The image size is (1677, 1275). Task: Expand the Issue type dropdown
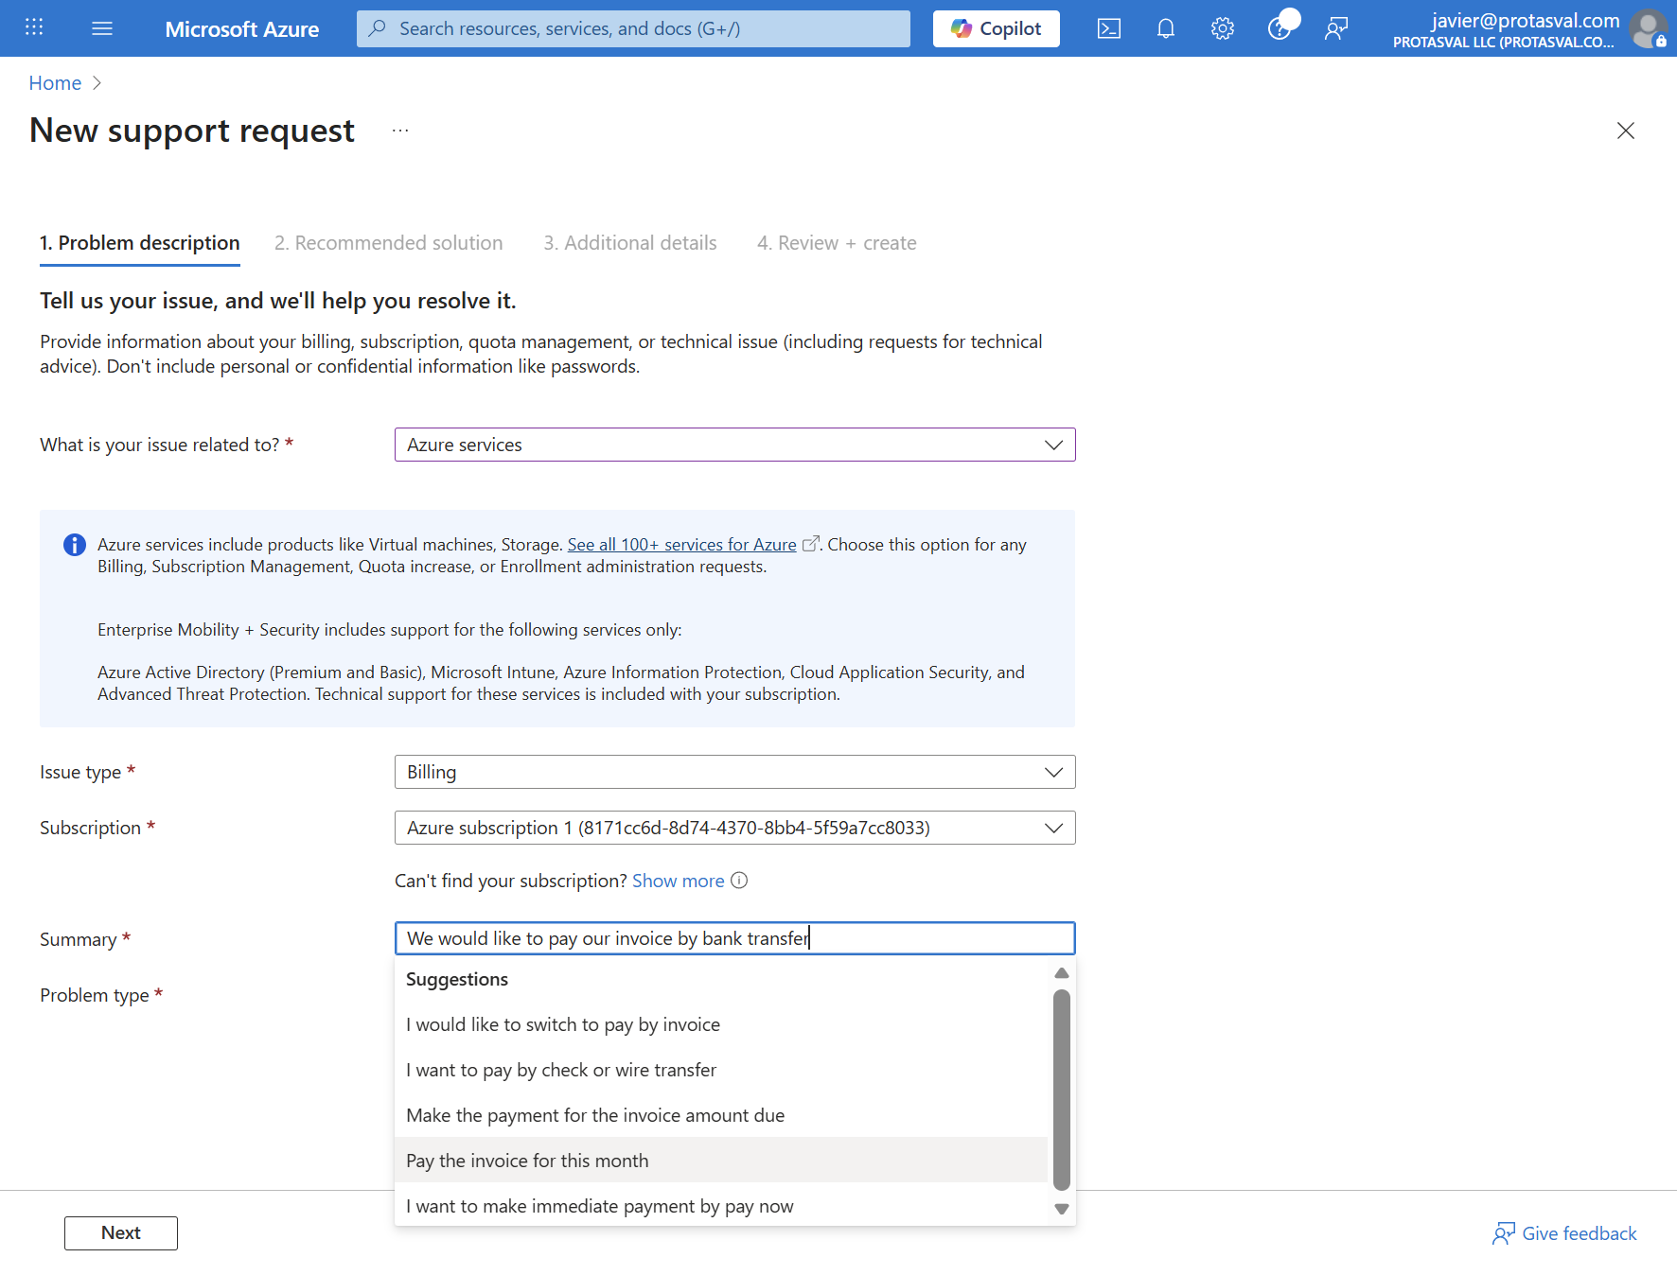click(x=735, y=772)
